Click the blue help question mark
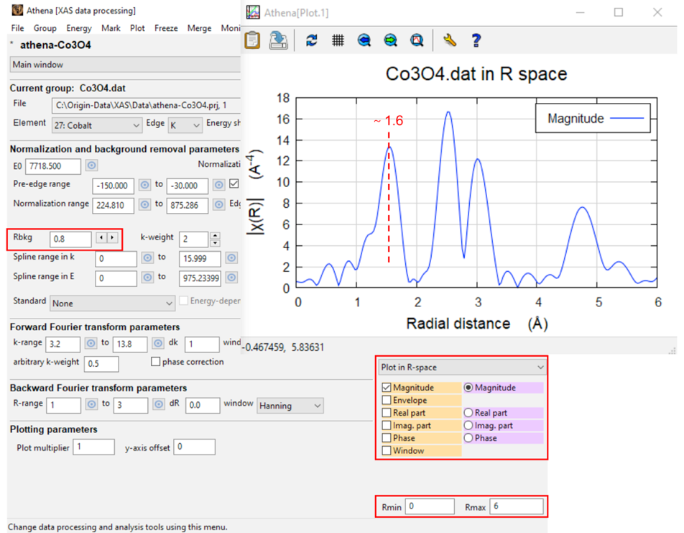 (x=476, y=40)
